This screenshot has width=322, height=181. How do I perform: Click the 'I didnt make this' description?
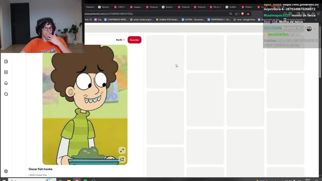(x=38, y=175)
